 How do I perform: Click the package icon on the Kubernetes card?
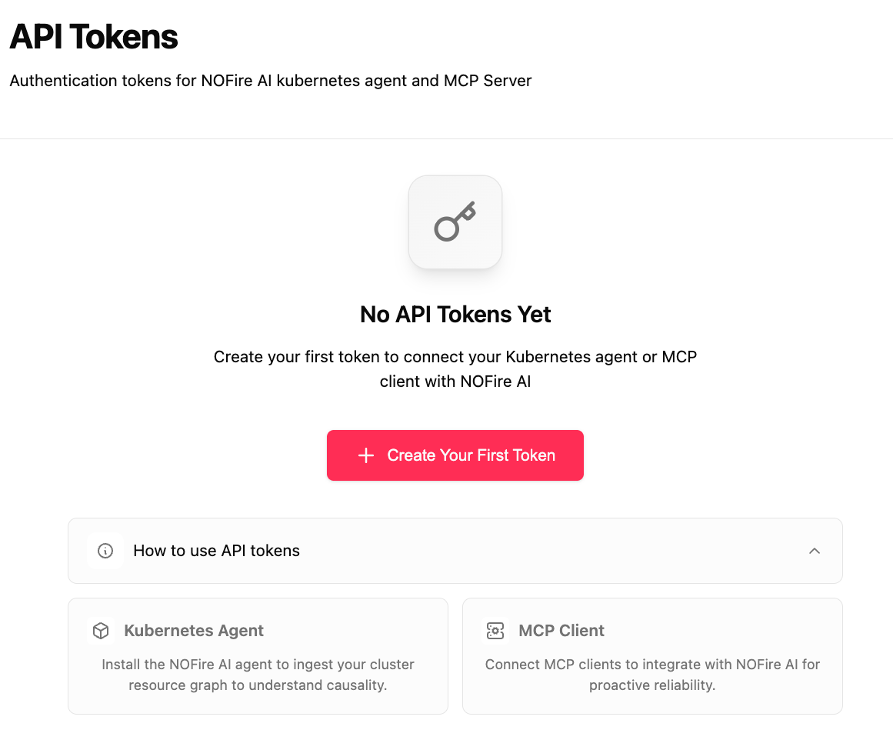101,630
